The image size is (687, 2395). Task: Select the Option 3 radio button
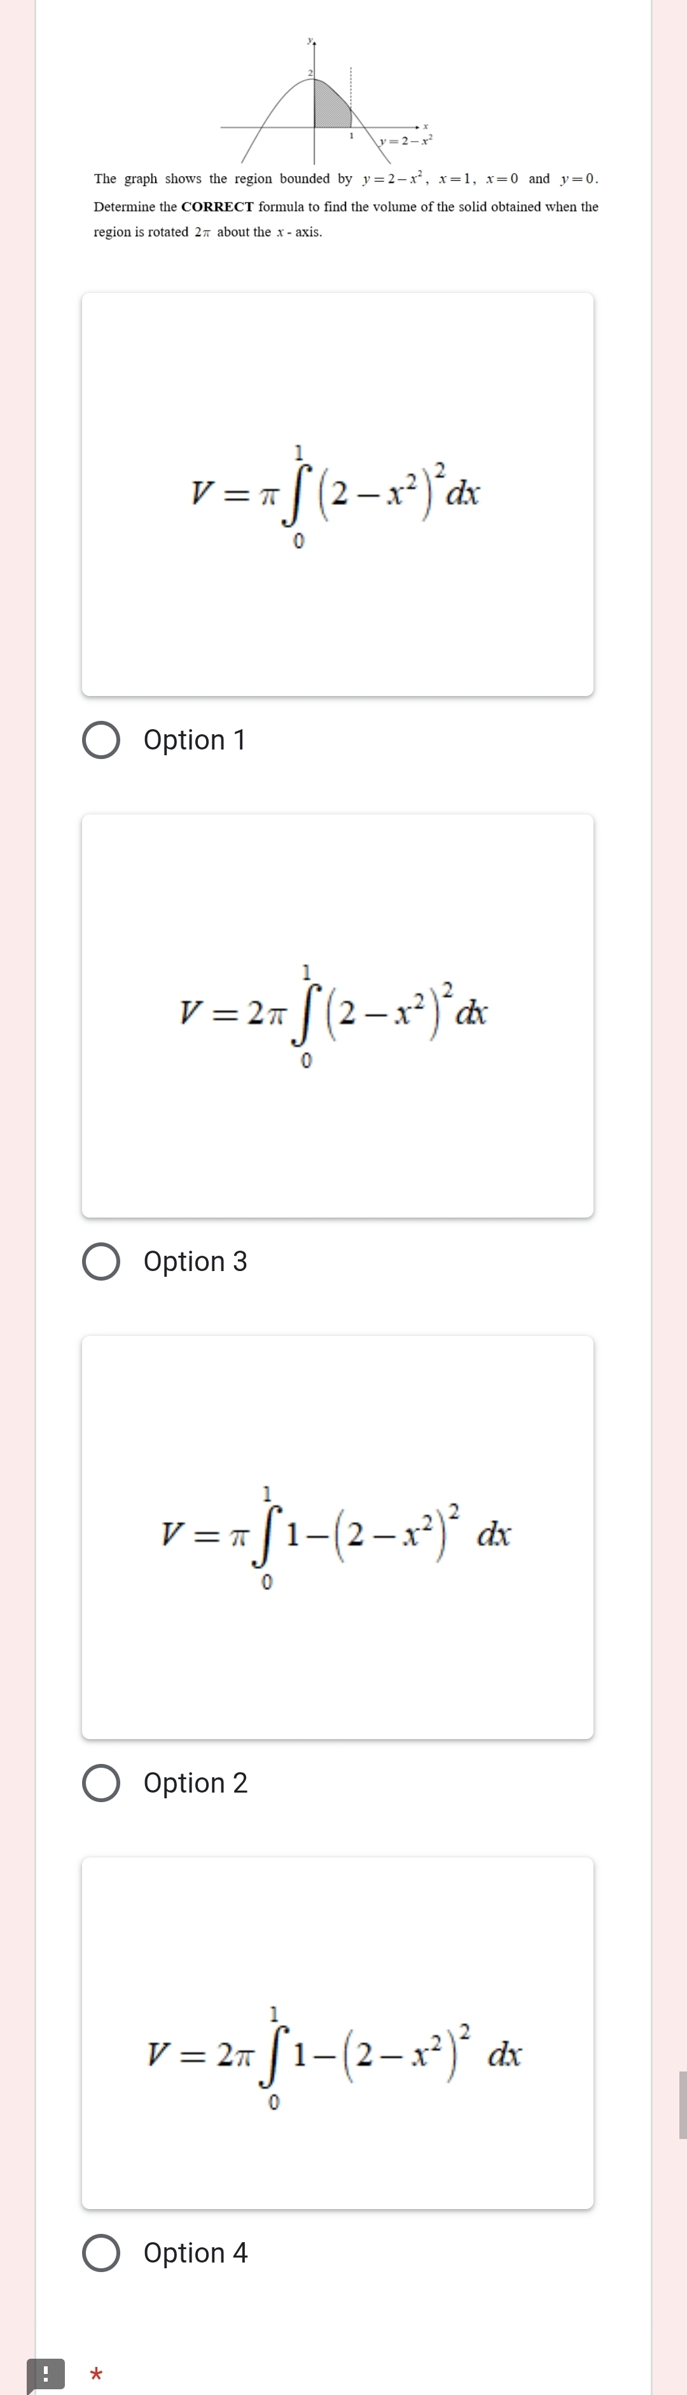point(101,1261)
